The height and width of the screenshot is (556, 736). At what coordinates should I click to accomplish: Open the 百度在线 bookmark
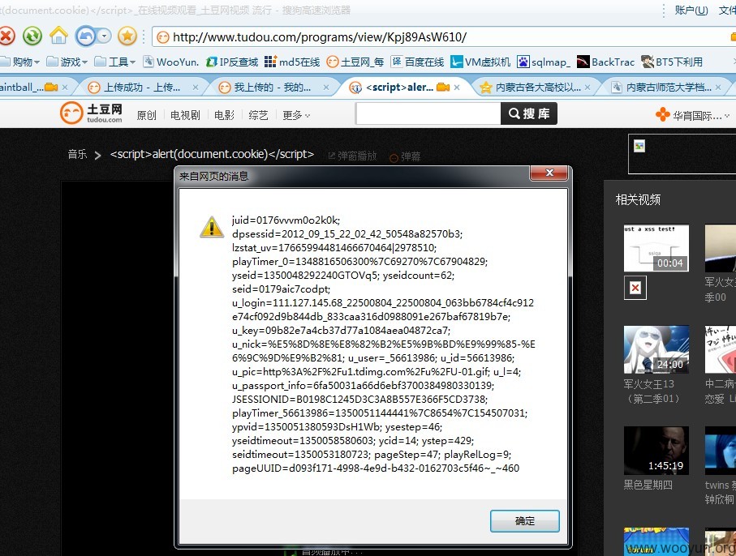[x=417, y=62]
